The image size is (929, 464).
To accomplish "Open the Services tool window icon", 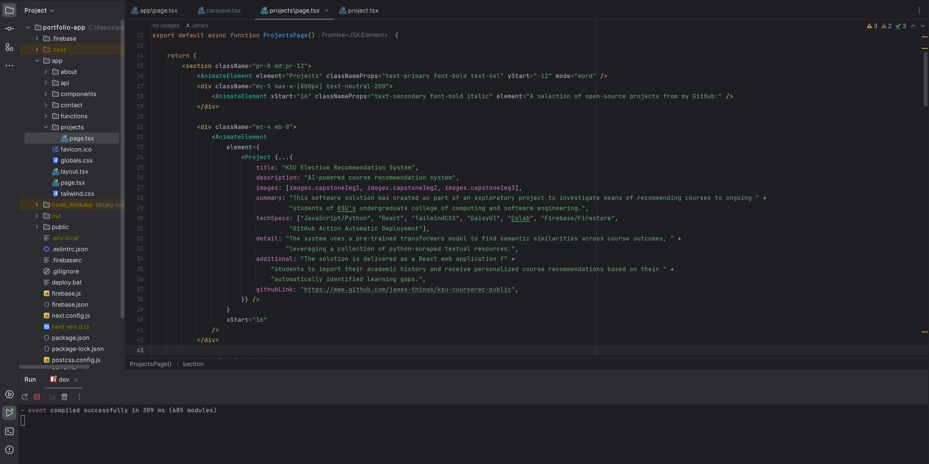I will (x=9, y=395).
